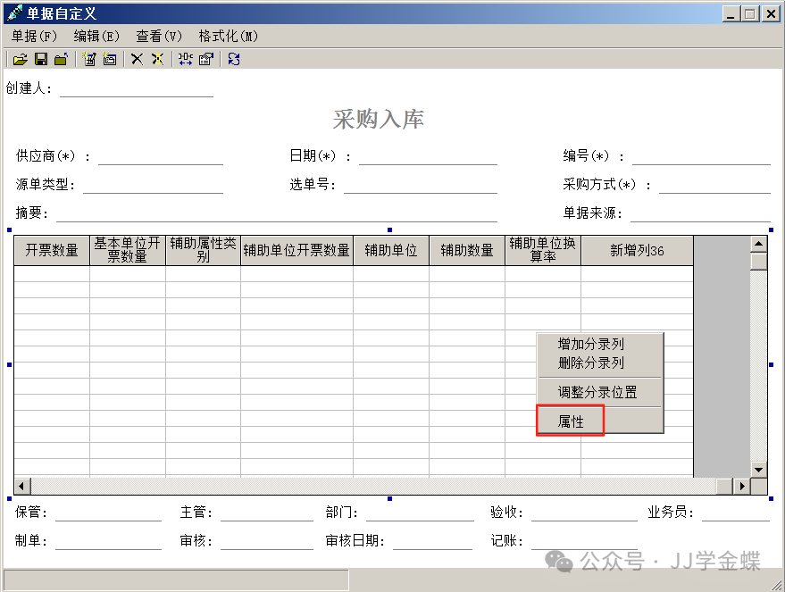Viewport: 785px width, 592px height.
Task: Click the blue refresh arrows icon
Action: [234, 59]
